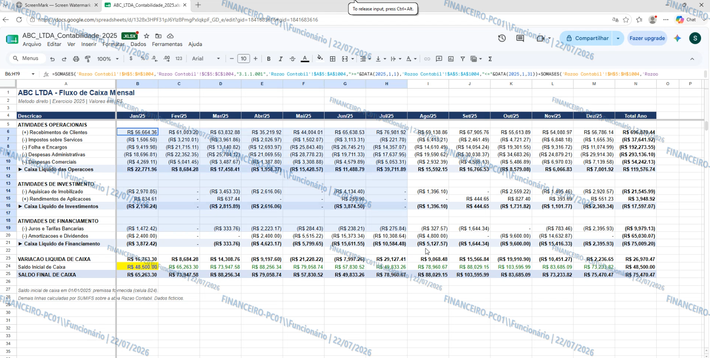Click the Compartilhar share button
Screen dimensions: 710x358
(x=587, y=38)
